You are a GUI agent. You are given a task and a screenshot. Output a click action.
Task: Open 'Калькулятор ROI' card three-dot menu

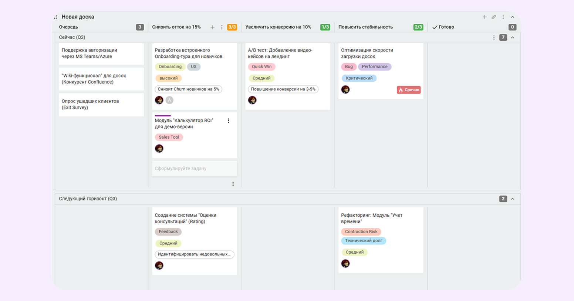(228, 121)
